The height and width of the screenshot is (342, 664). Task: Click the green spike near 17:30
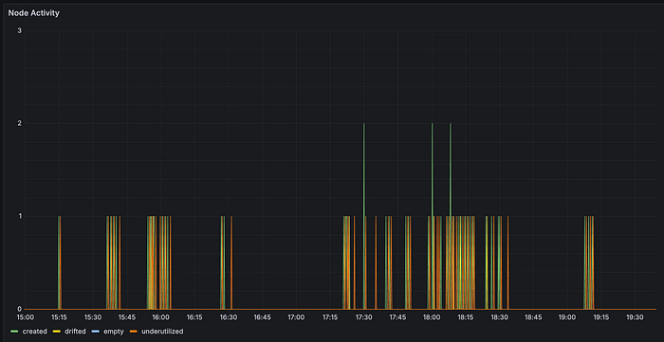[363, 169]
